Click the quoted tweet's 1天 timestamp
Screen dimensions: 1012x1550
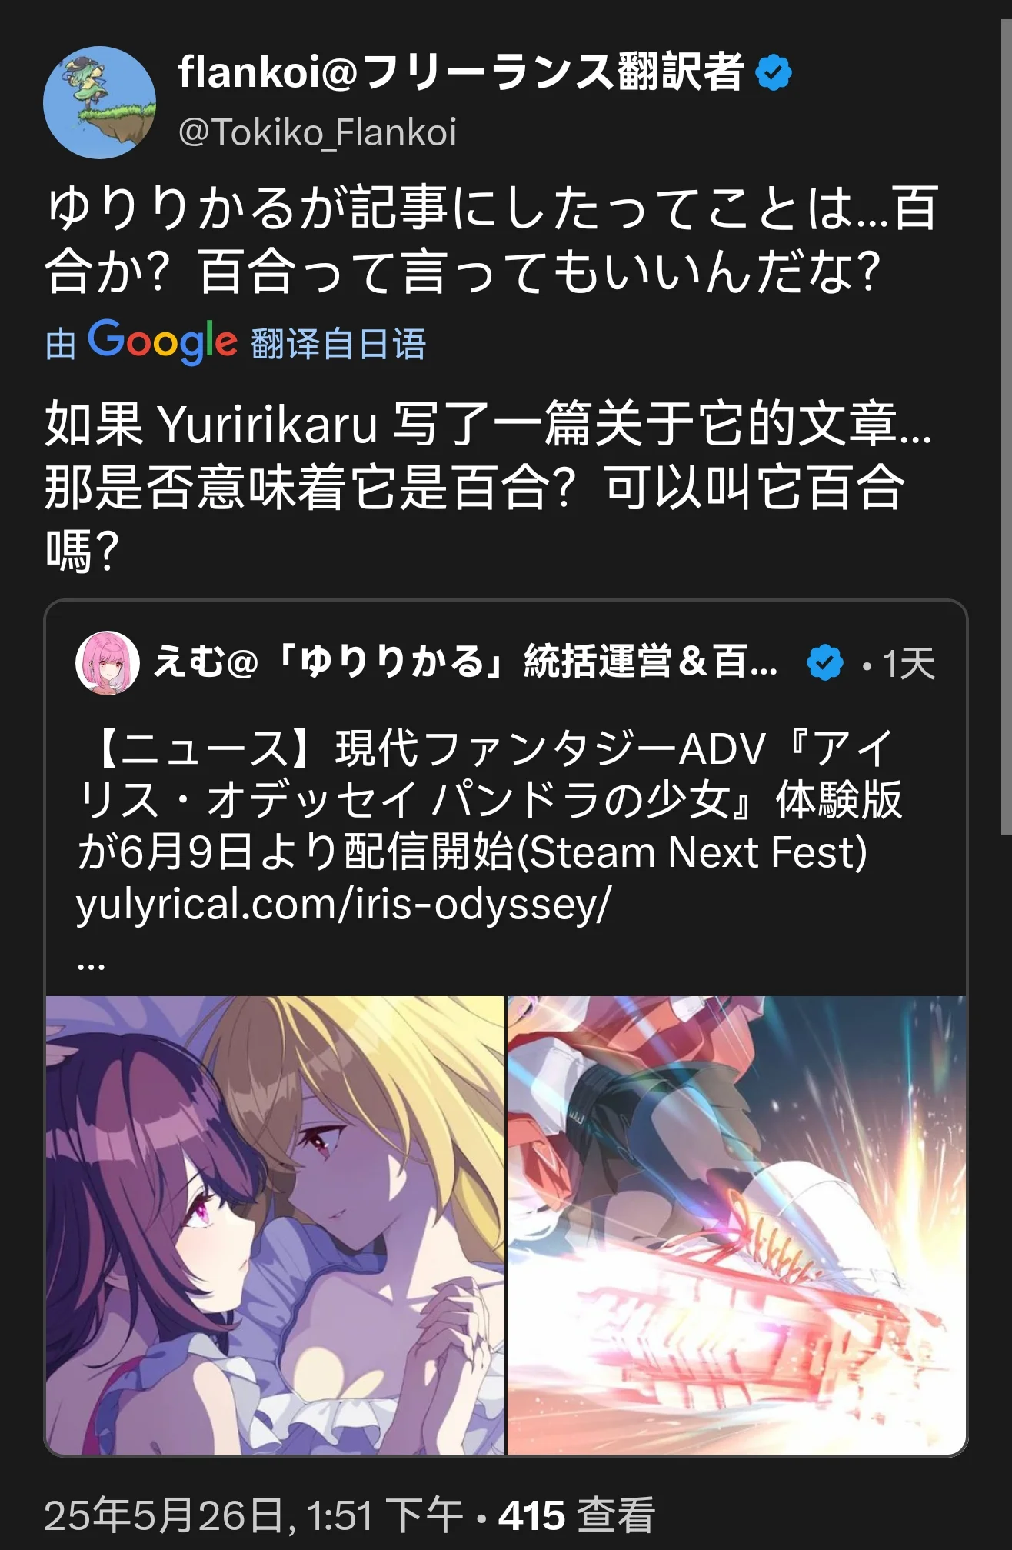click(x=908, y=663)
